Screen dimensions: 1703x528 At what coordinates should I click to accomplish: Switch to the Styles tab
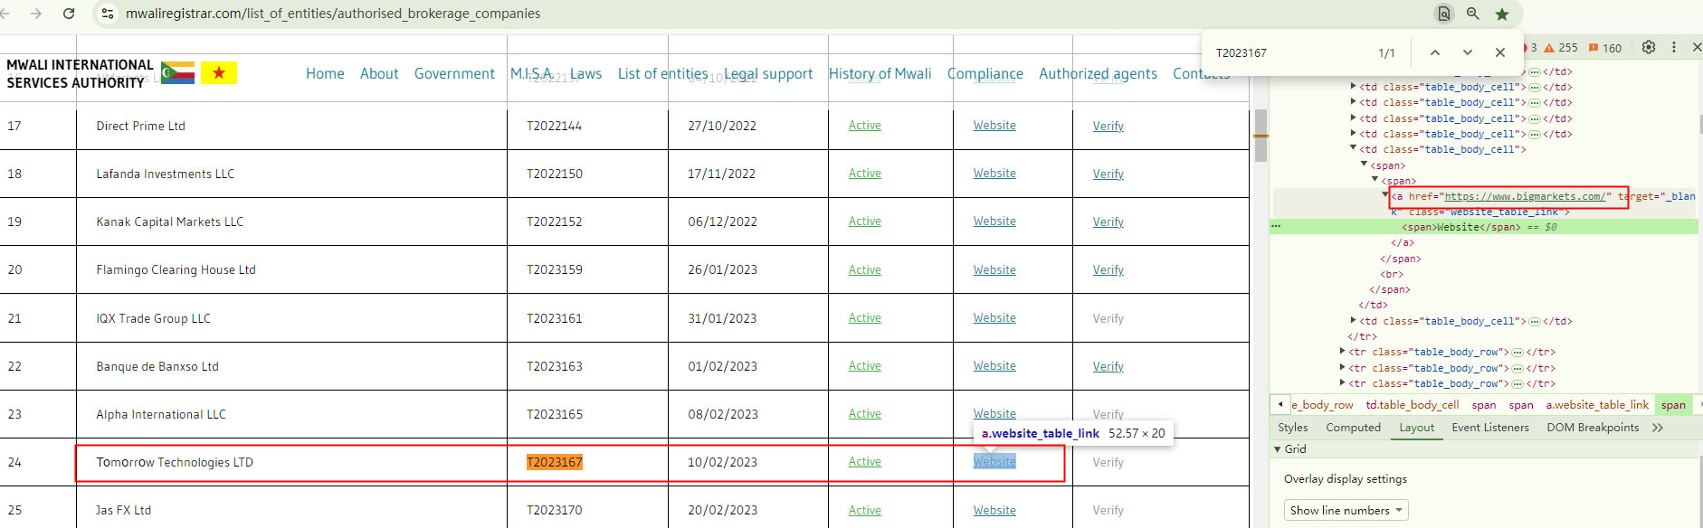pyautogui.click(x=1292, y=428)
